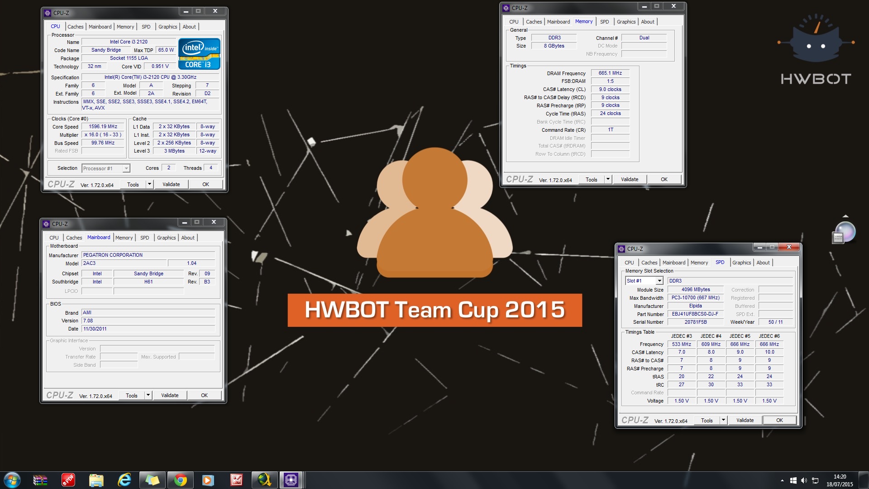
Task: Open the Processor #1 selection dropdown
Action: pyautogui.click(x=106, y=168)
